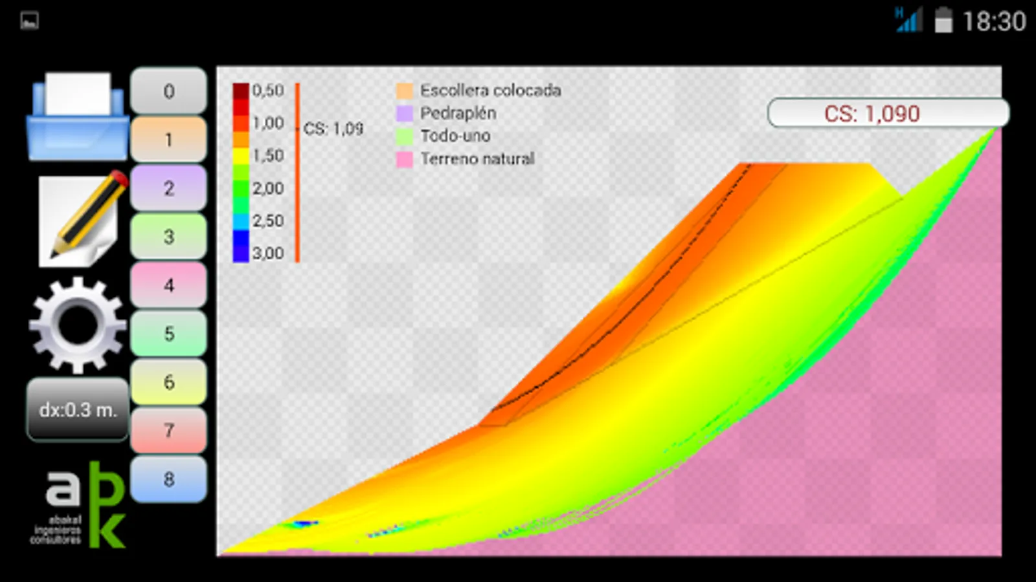Select pink button number 4
The height and width of the screenshot is (582, 1036).
coord(168,285)
